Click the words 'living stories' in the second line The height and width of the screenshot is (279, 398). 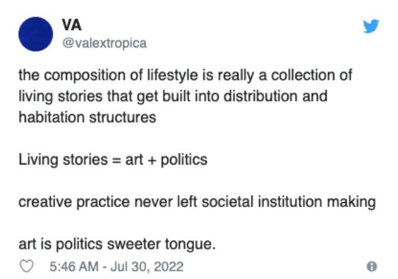61,97
